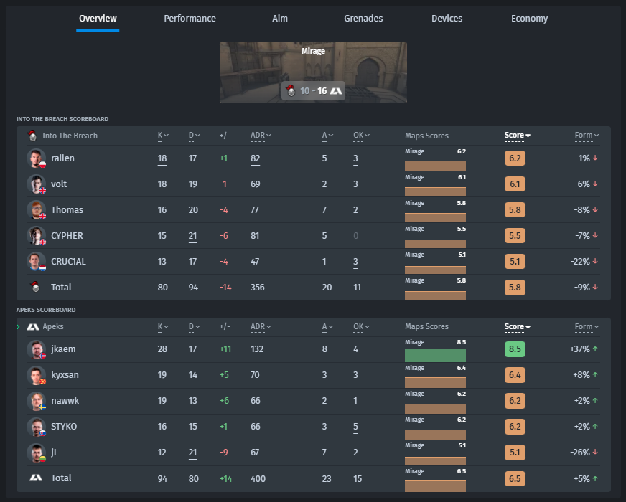Click jkaem's green Mirage score bar
626x502 pixels.
click(435, 355)
